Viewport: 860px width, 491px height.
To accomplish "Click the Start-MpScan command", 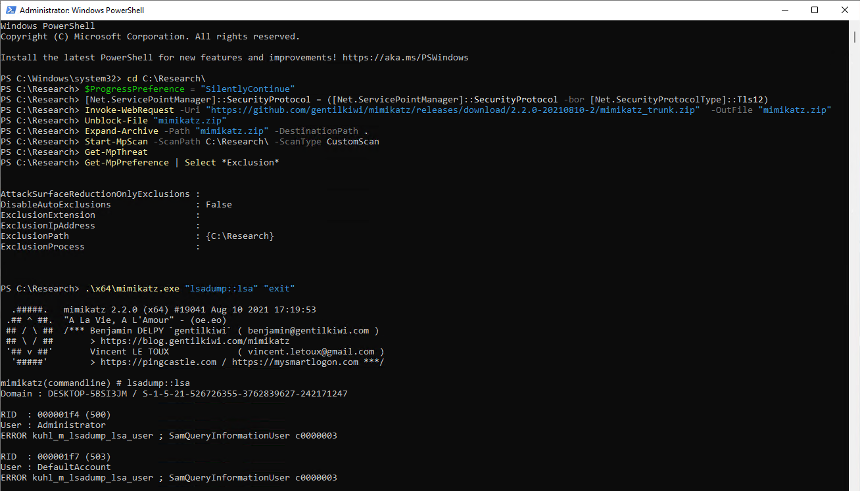I will click(116, 142).
